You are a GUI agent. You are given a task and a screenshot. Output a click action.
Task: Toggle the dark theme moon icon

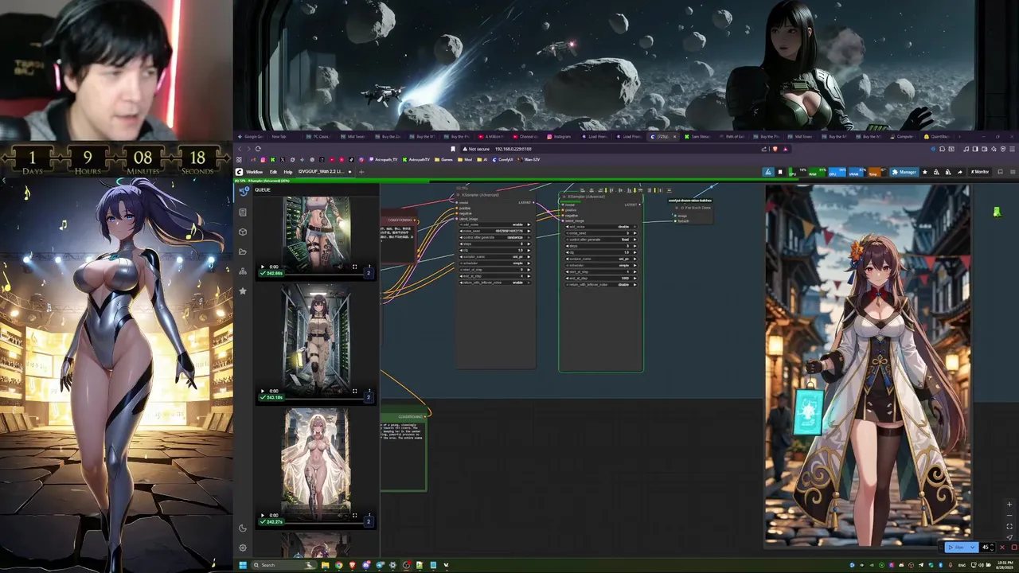pyautogui.click(x=243, y=528)
